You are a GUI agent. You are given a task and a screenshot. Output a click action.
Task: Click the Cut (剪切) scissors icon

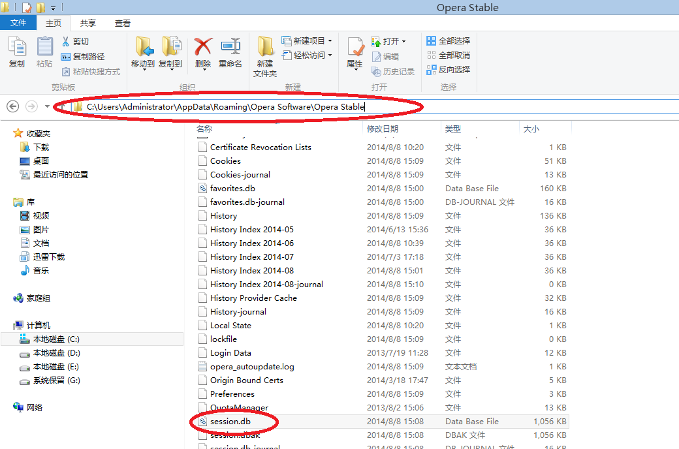pos(65,42)
